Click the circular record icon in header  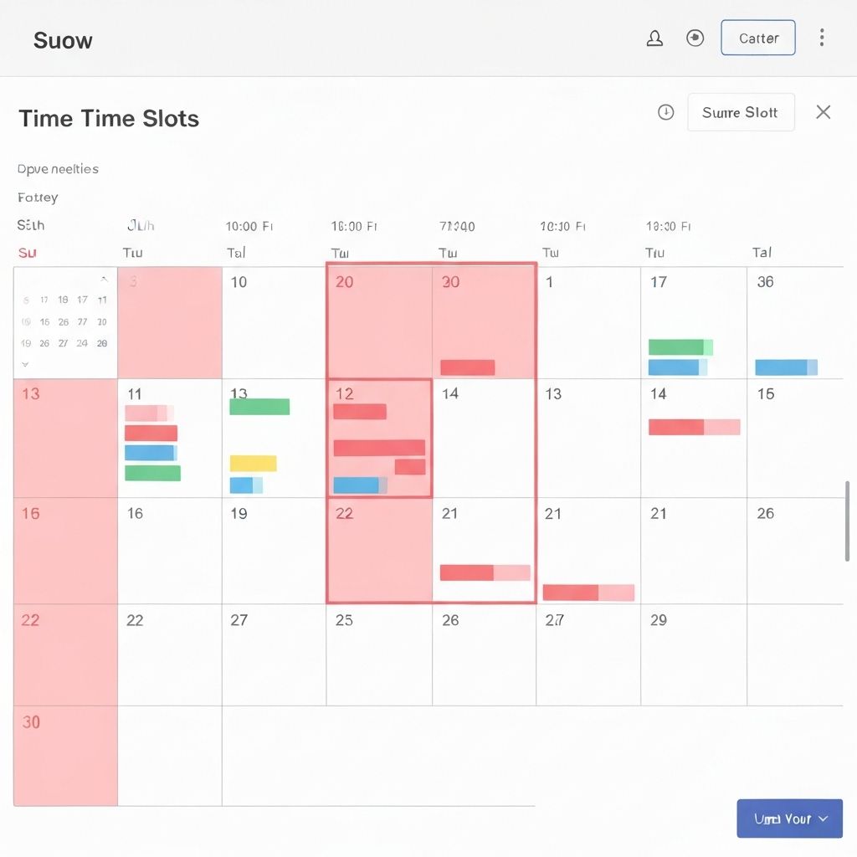(695, 38)
